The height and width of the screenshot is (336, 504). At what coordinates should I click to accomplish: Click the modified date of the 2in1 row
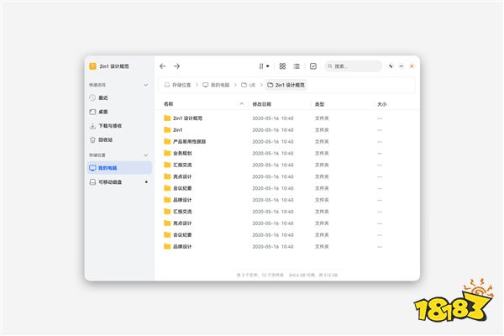coord(273,130)
